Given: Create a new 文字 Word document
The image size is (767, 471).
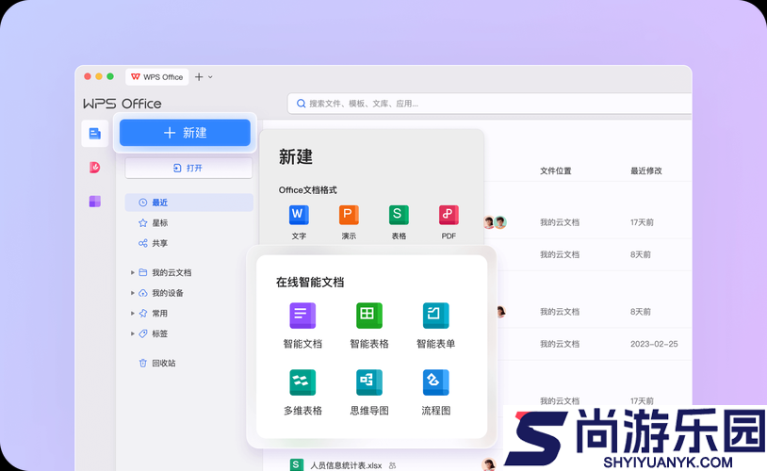Looking at the screenshot, I should 299,222.
